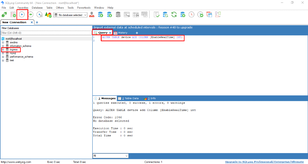The image size is (308, 164).
Task: Open the Powertools menu
Action: coord(84,8)
